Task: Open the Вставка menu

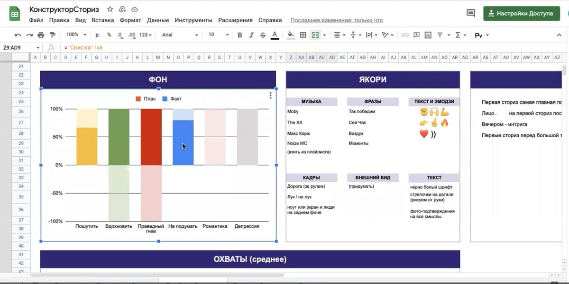Action: click(103, 20)
